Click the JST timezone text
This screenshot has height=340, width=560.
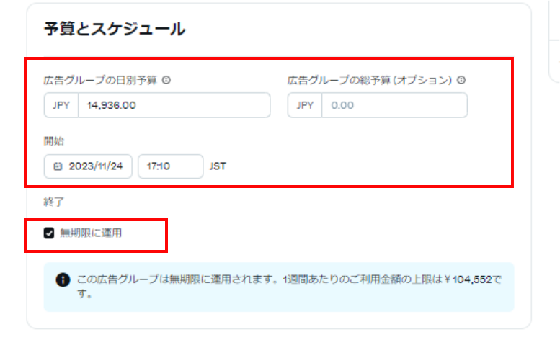tap(218, 166)
